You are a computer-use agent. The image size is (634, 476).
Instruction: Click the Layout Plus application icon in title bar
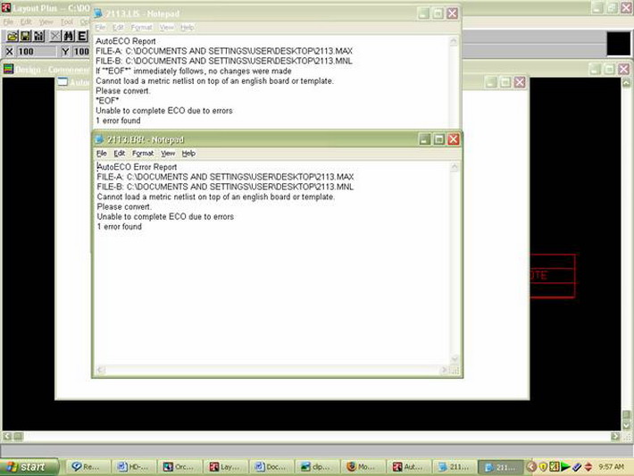click(x=6, y=7)
